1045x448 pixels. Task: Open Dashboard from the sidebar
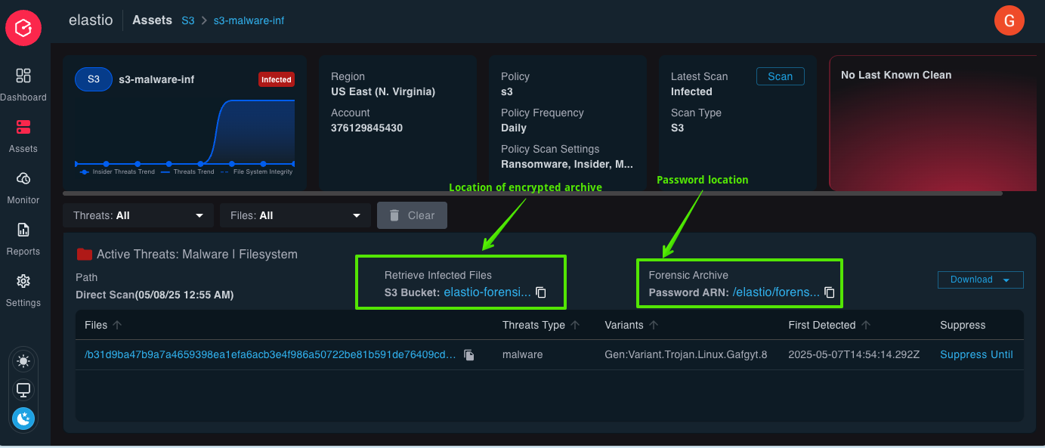(x=23, y=84)
